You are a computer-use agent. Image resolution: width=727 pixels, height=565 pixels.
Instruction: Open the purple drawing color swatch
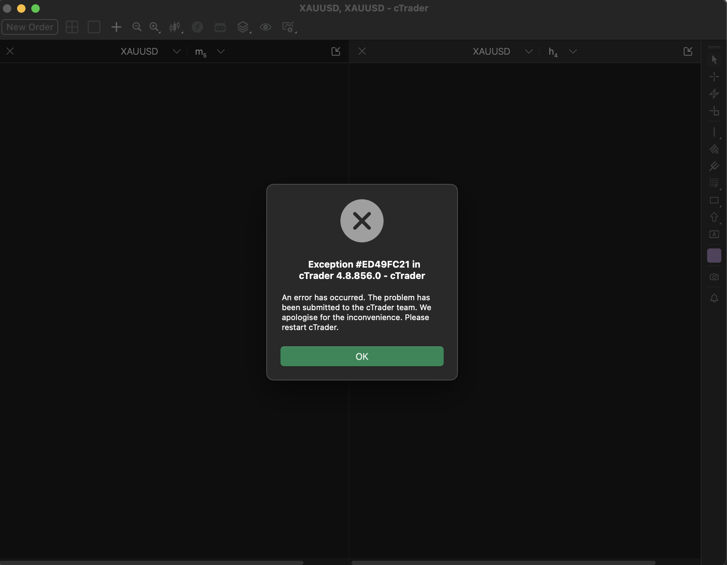(x=714, y=256)
